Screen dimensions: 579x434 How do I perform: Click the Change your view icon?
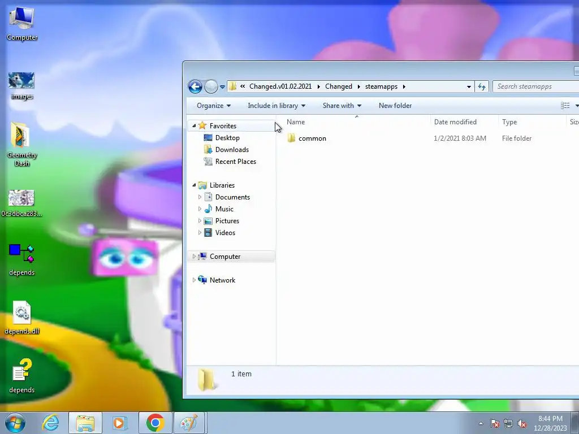565,106
